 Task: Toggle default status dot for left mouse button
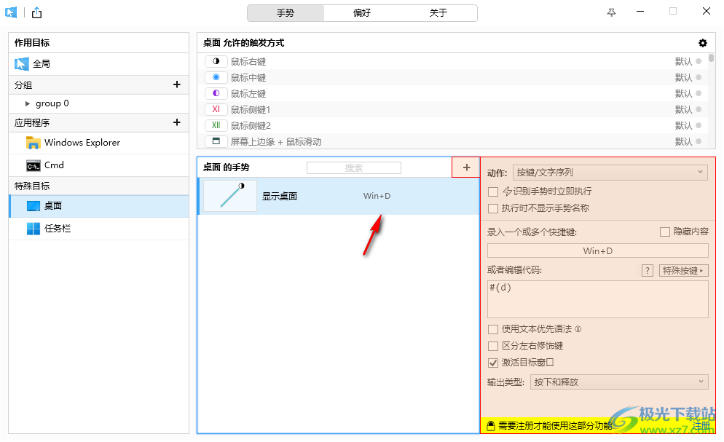(x=699, y=93)
